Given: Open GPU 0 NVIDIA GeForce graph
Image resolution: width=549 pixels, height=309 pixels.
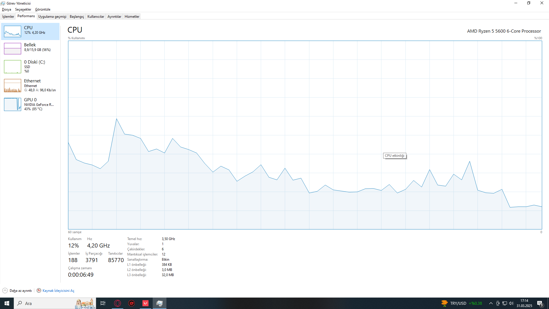Looking at the screenshot, I should tap(13, 104).
